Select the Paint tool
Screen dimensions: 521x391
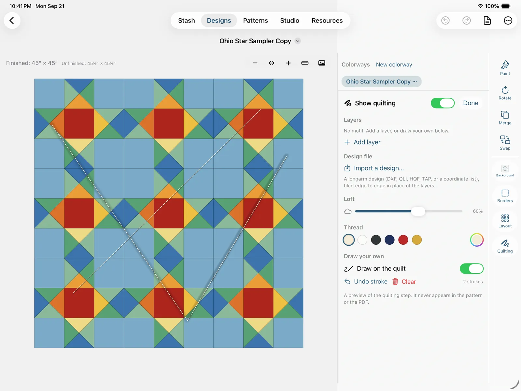505,68
